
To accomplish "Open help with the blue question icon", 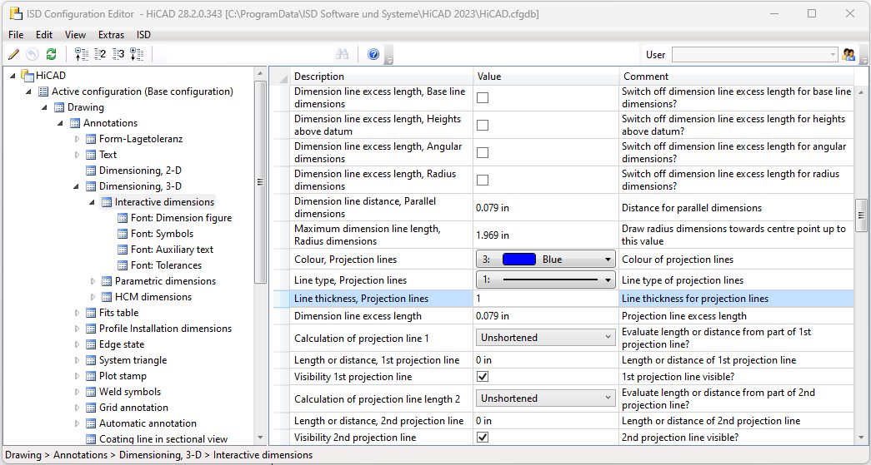I will point(373,54).
